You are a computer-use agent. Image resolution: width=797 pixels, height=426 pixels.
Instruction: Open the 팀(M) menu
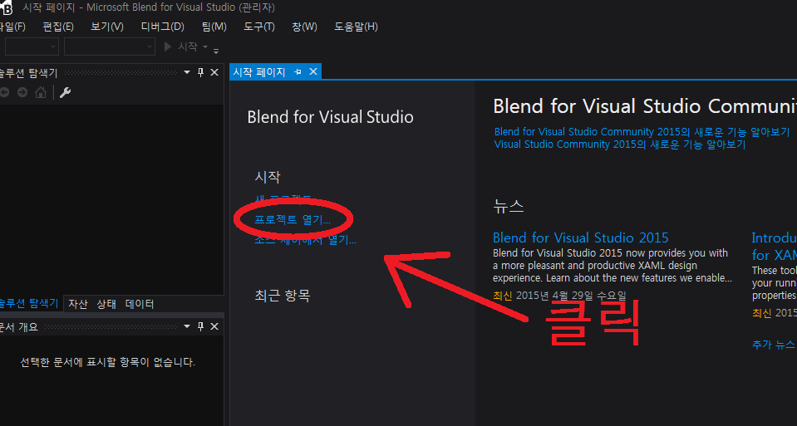(x=214, y=27)
